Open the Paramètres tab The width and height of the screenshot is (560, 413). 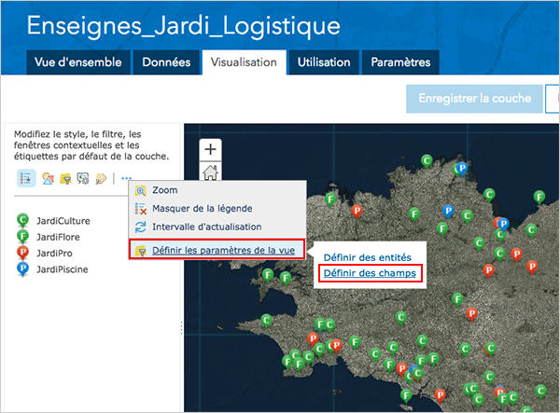pyautogui.click(x=400, y=62)
